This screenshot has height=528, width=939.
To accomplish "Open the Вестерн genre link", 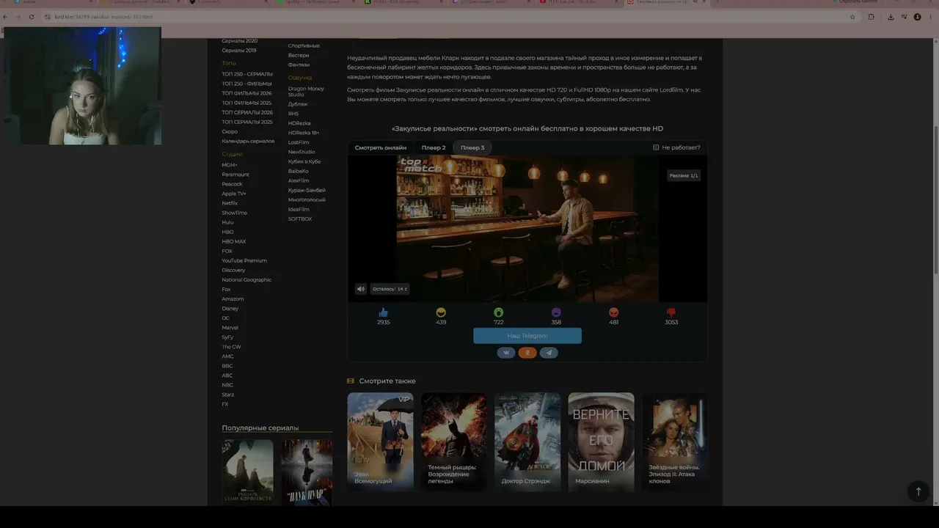I will pyautogui.click(x=299, y=55).
